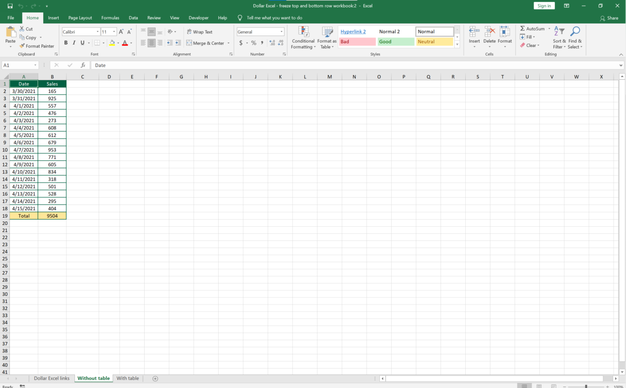
Task: Open the With table sheet tab
Action: 128,378
